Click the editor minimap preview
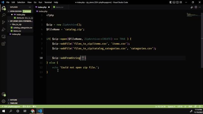The image size is (203, 114). 193,15
